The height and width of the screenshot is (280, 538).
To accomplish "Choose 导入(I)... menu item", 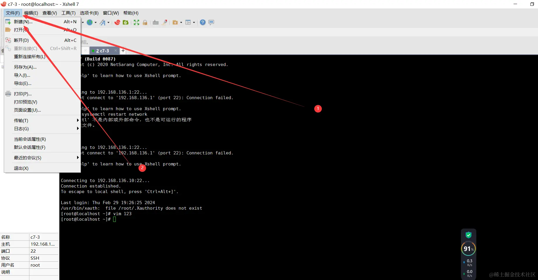I will tap(42, 75).
